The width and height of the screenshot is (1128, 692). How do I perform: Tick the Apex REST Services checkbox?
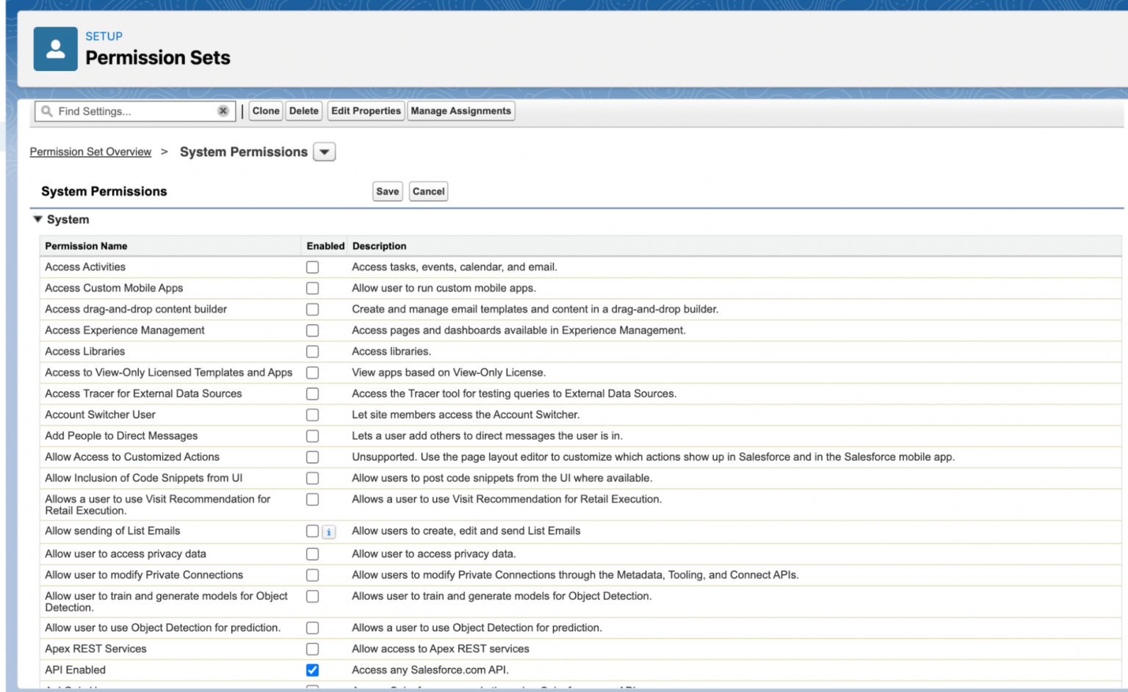(x=312, y=649)
